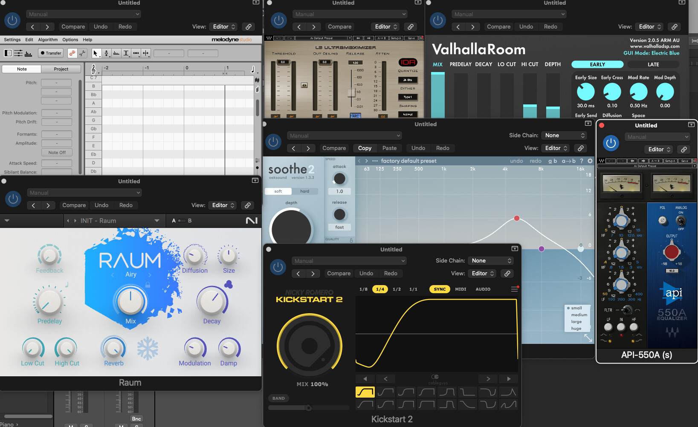Toggle the Kickstart 2 BAND button
The image size is (698, 427).
coord(278,398)
